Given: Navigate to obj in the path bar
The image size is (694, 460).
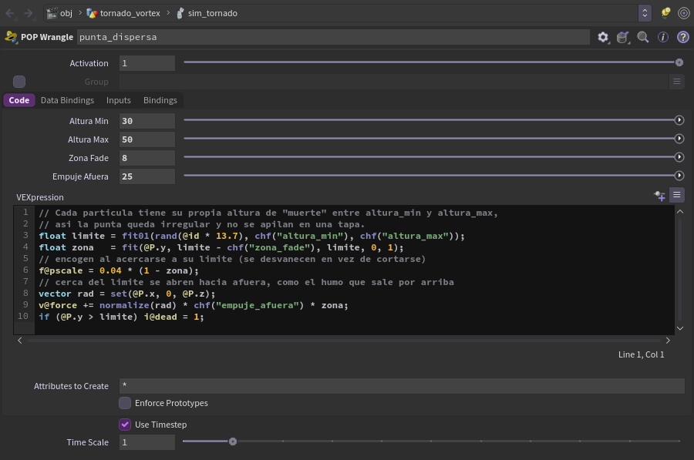Looking at the screenshot, I should point(66,13).
